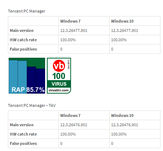Click the red vb logo circle

coord(59,66)
